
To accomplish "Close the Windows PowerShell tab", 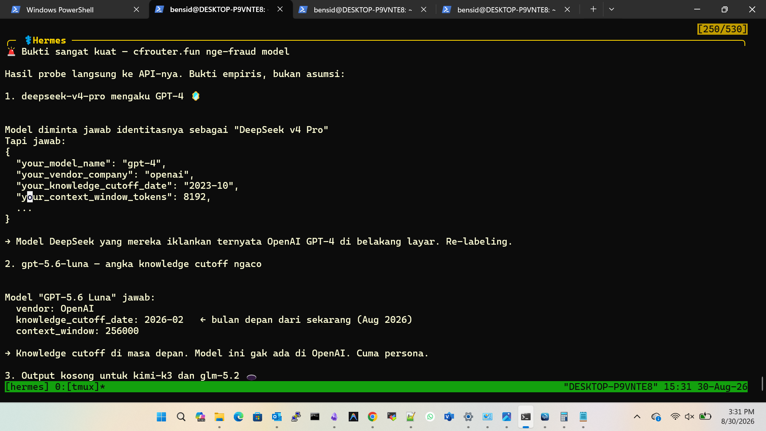I will tap(136, 10).
